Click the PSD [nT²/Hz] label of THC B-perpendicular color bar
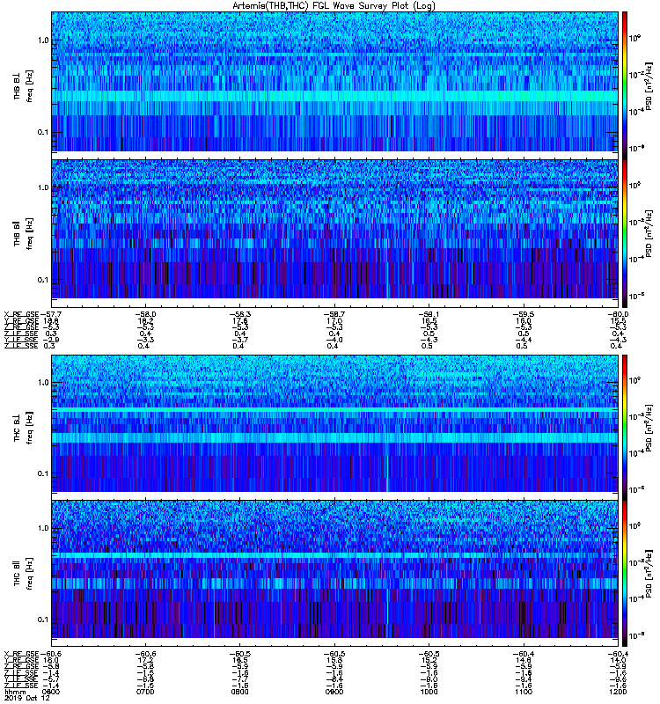The width and height of the screenshot is (660, 704). pyautogui.click(x=649, y=428)
